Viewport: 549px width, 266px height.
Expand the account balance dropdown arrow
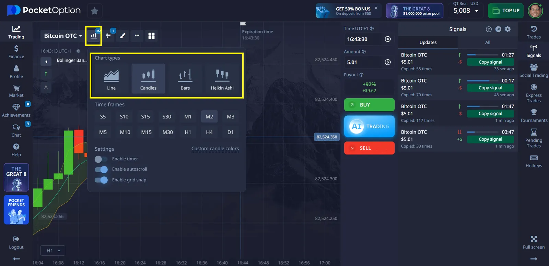477,11
